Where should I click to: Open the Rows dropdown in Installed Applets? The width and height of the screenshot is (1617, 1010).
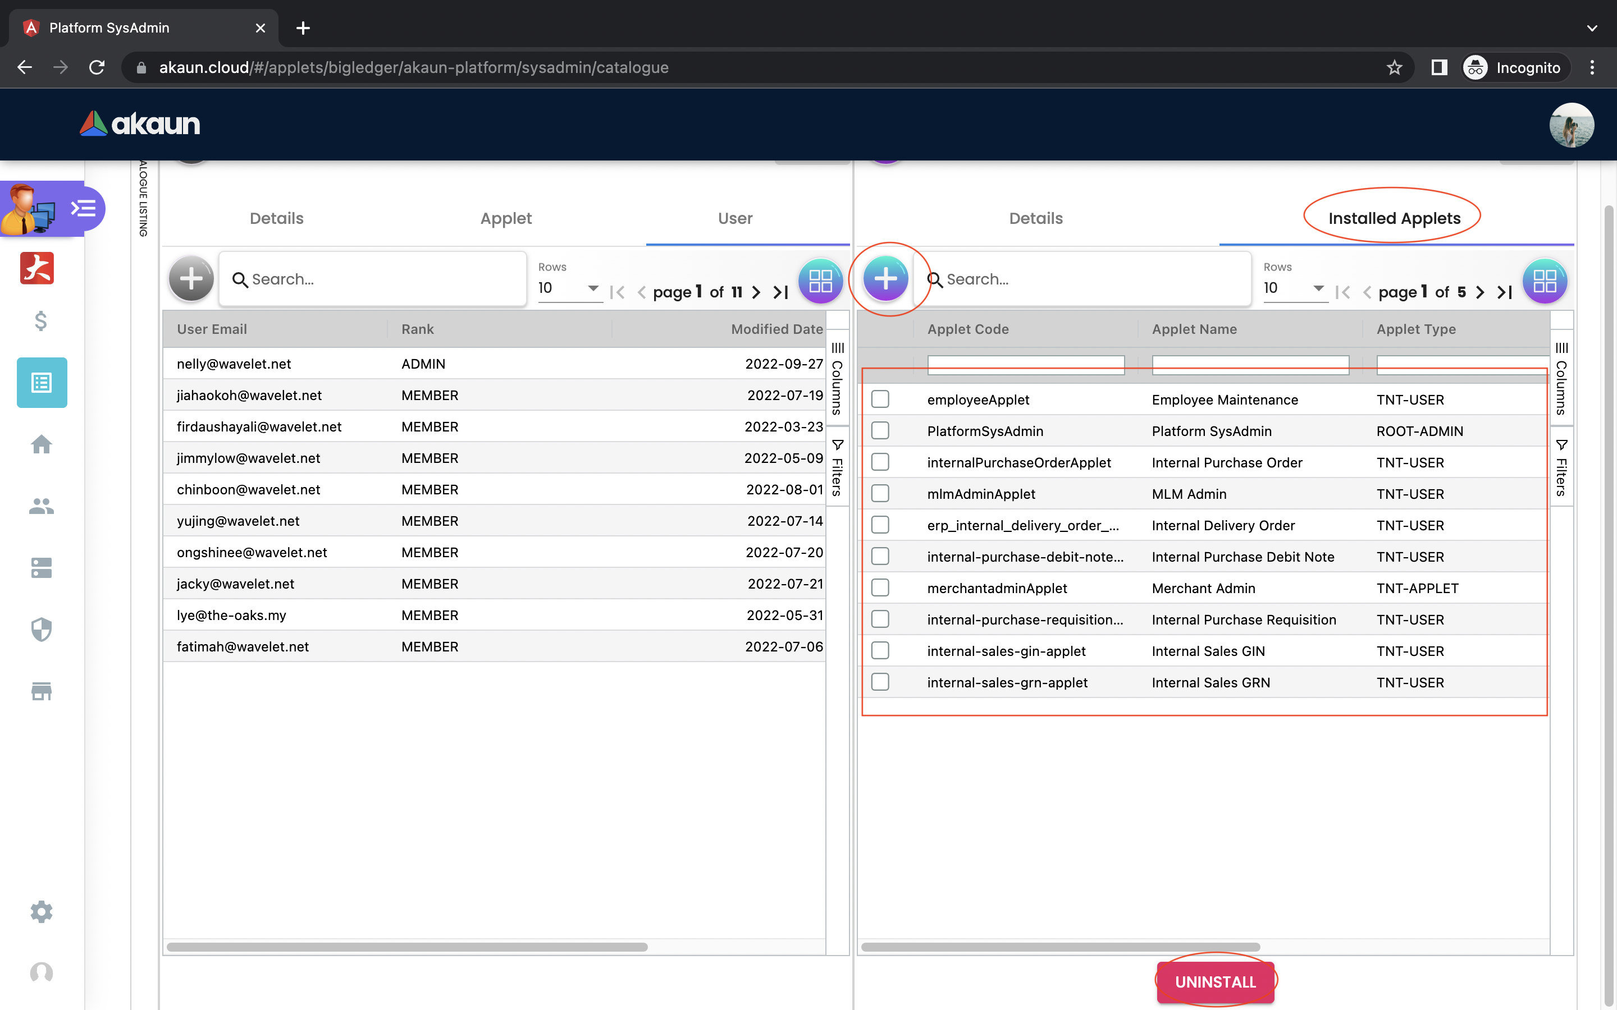pos(1294,288)
